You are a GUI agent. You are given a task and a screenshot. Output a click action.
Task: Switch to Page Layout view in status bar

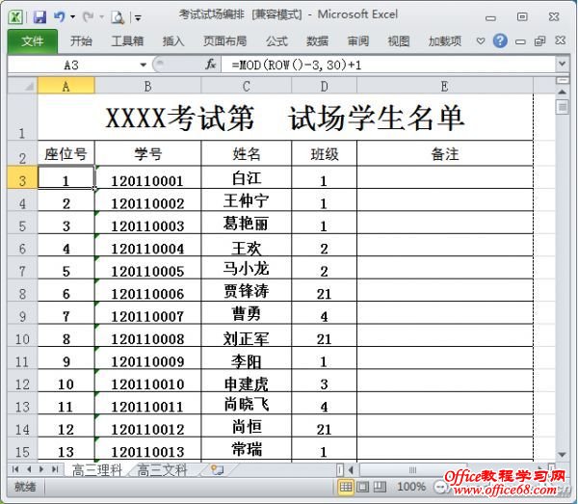pyautogui.click(x=363, y=487)
